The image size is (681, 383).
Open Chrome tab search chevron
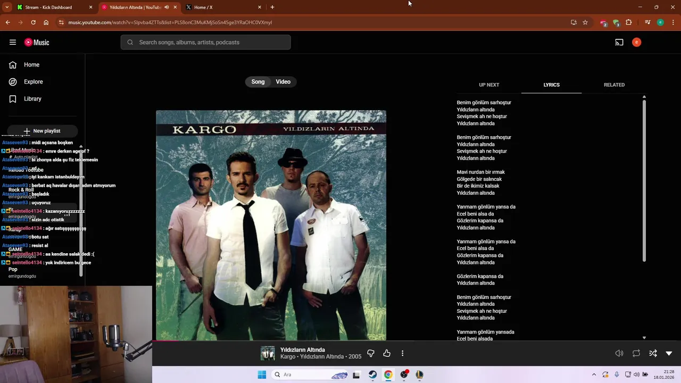pos(7,7)
